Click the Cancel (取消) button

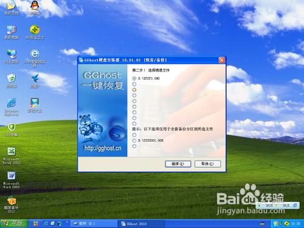coord(207,164)
